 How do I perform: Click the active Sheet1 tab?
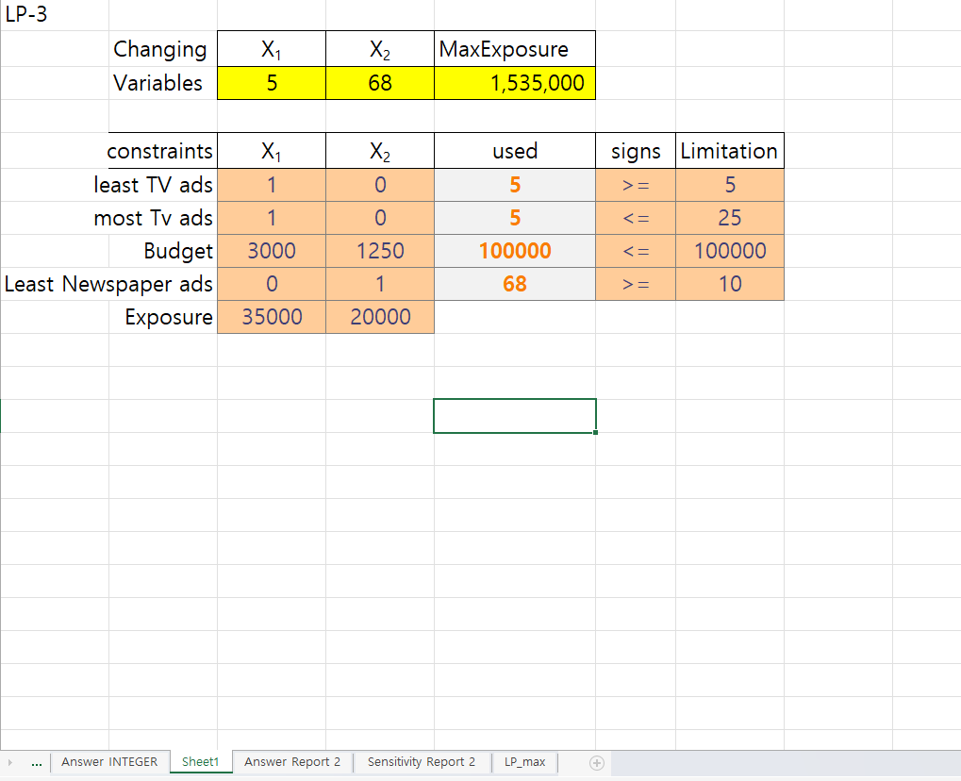click(200, 761)
